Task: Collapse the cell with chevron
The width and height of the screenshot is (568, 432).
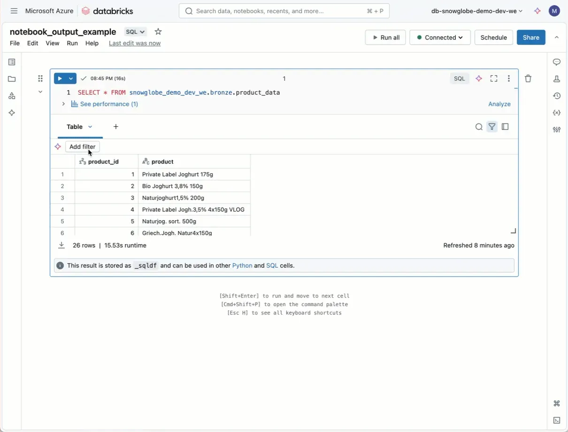Action: 40,92
